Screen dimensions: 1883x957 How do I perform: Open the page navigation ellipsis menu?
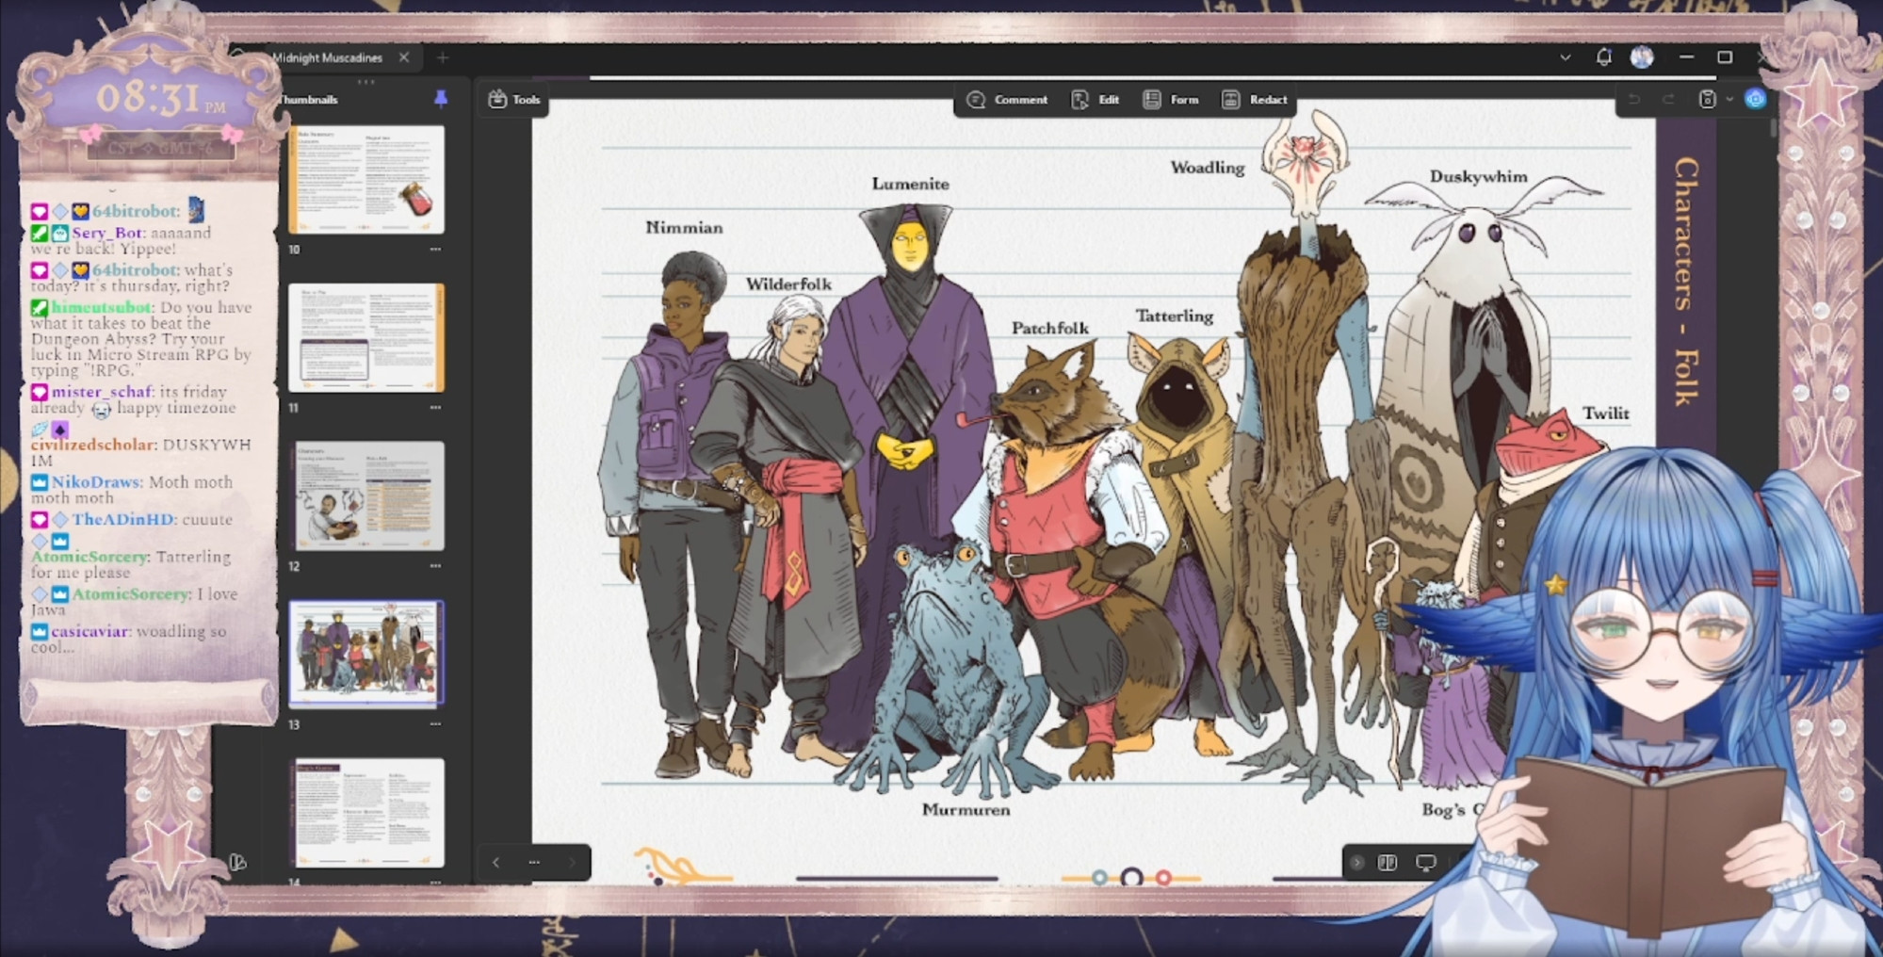tap(534, 862)
